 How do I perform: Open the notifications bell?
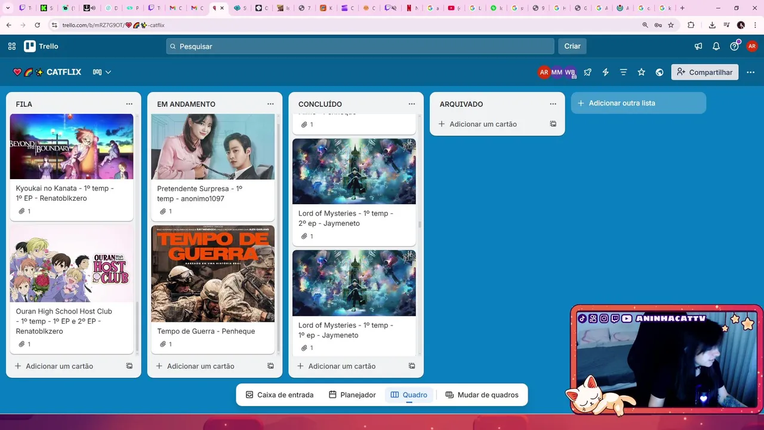point(716,46)
